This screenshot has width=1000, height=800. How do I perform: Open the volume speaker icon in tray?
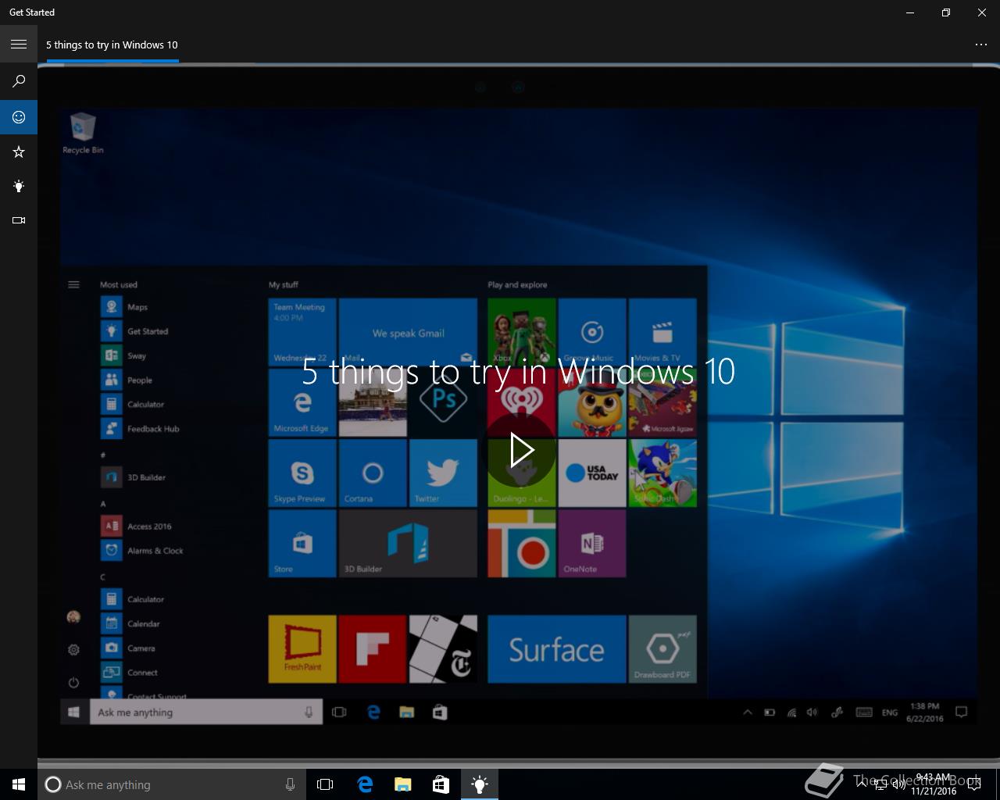[x=898, y=784]
